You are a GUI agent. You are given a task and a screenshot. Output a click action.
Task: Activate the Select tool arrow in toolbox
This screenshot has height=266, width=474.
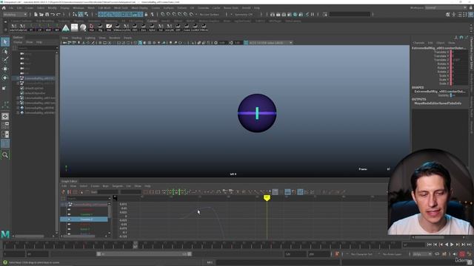click(x=5, y=42)
